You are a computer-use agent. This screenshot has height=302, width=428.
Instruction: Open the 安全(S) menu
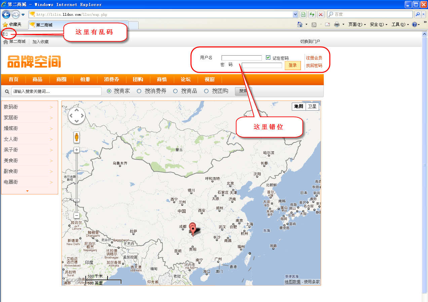pyautogui.click(x=379, y=24)
